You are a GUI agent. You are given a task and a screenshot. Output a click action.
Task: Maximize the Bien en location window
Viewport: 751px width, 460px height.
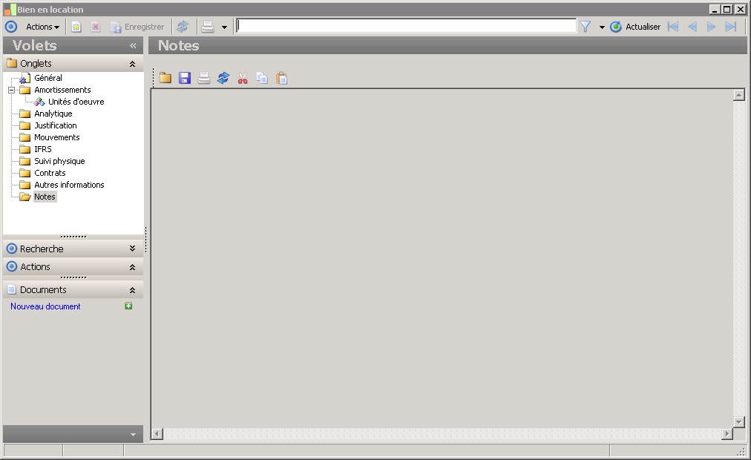click(727, 9)
